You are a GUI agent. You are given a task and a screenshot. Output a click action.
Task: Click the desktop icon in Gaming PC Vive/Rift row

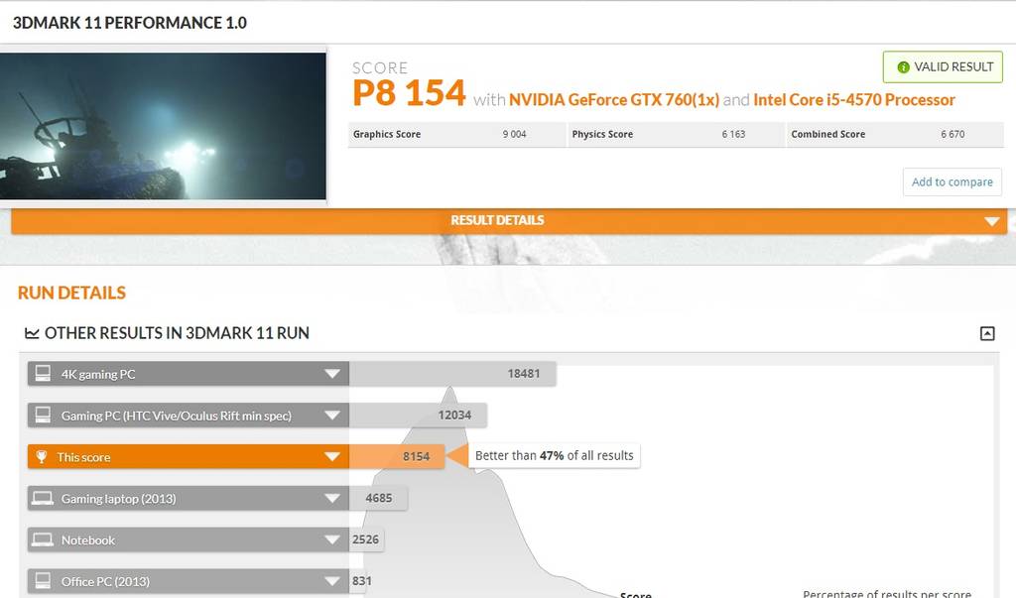click(43, 415)
